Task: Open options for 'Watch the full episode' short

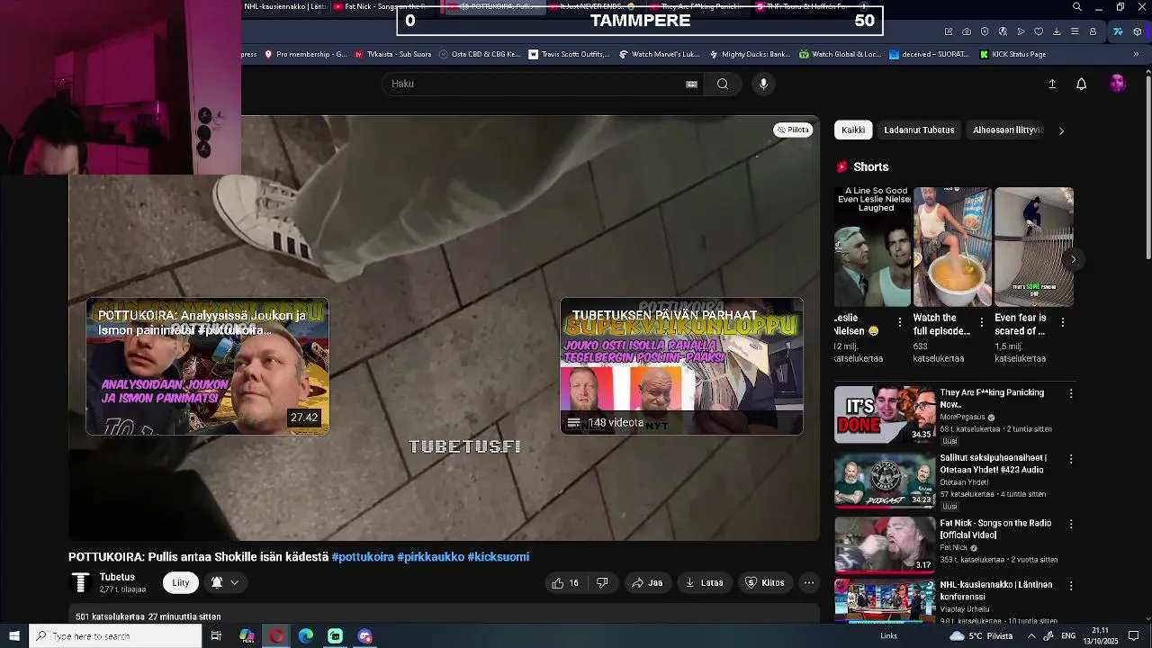Action: 981,322
